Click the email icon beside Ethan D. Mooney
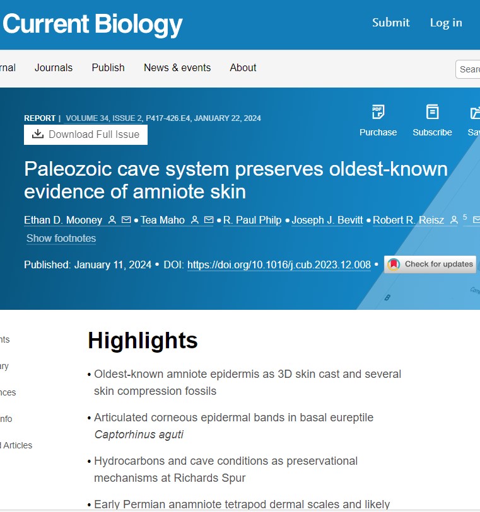 126,220
